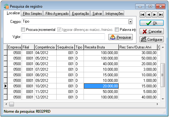The height and width of the screenshot is (117, 169).
Task: Click the Receita Bruta value 40.000,00
Action: [x=101, y=64]
